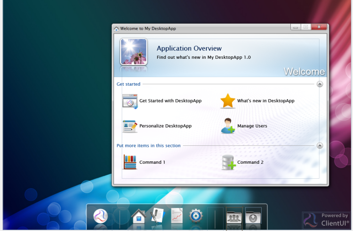Open the pen and paper dock icon
The width and height of the screenshot is (353, 231).
tap(158, 215)
